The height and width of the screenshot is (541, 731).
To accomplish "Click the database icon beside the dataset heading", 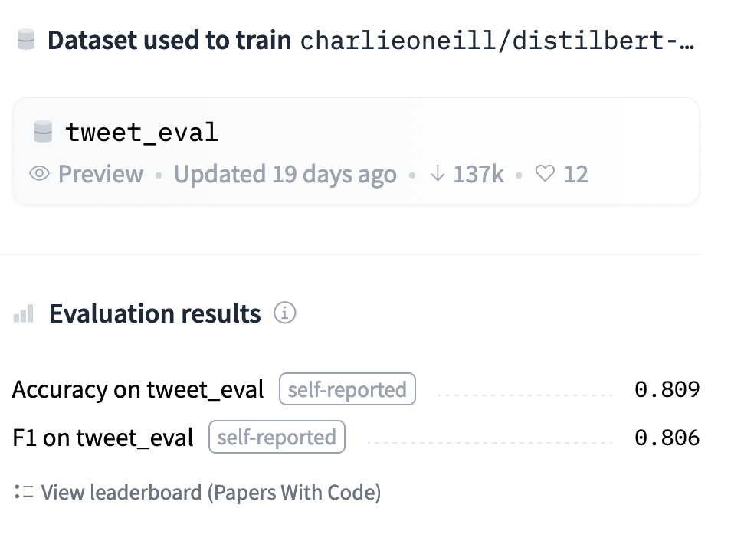I will pos(26,40).
